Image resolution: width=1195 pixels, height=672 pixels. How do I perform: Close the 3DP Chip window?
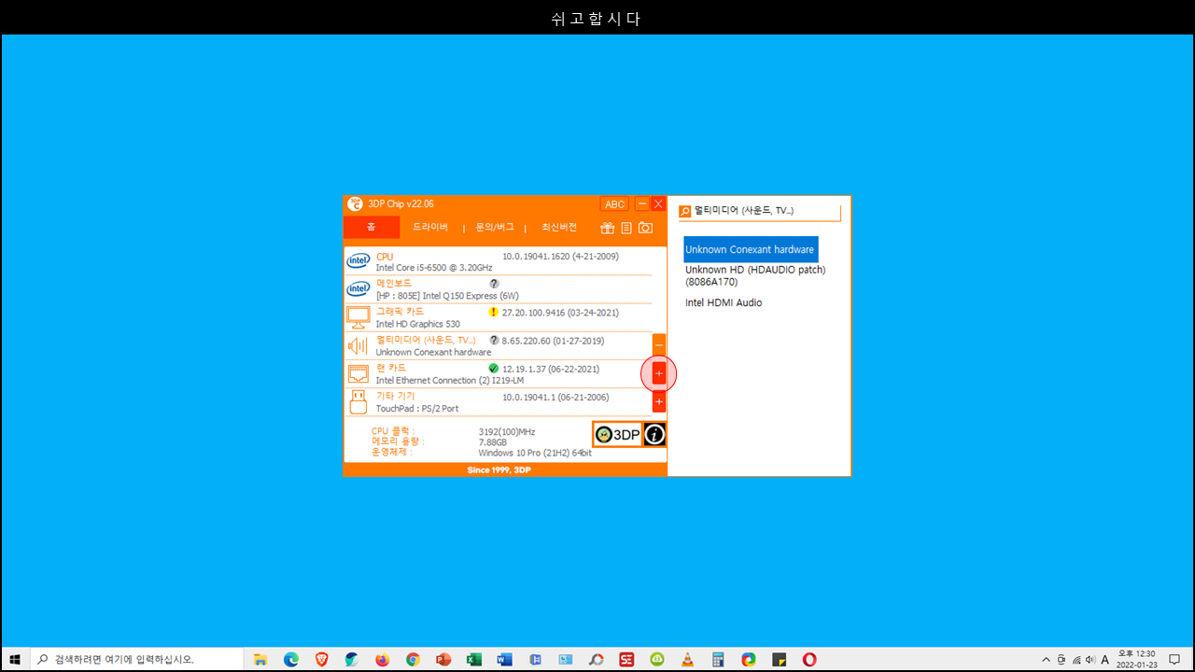[658, 204]
